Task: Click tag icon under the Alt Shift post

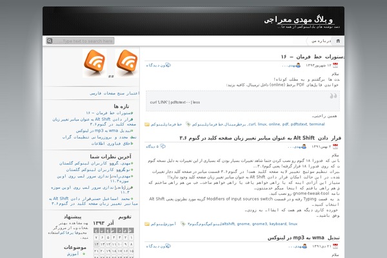Action: (183, 224)
